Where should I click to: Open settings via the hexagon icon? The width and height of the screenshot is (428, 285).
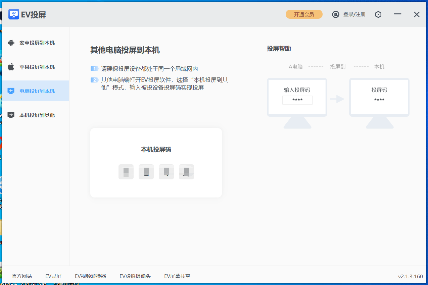pos(378,14)
